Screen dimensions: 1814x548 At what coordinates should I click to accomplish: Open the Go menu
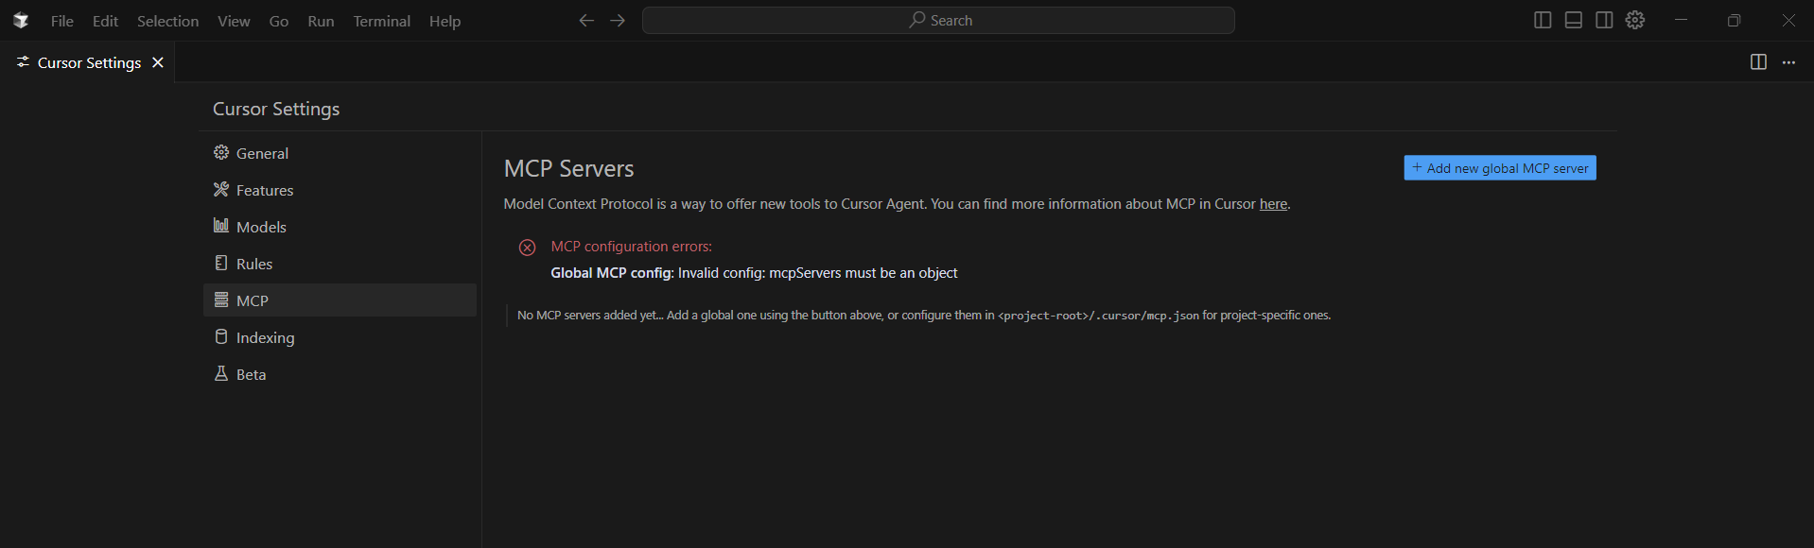coord(279,21)
